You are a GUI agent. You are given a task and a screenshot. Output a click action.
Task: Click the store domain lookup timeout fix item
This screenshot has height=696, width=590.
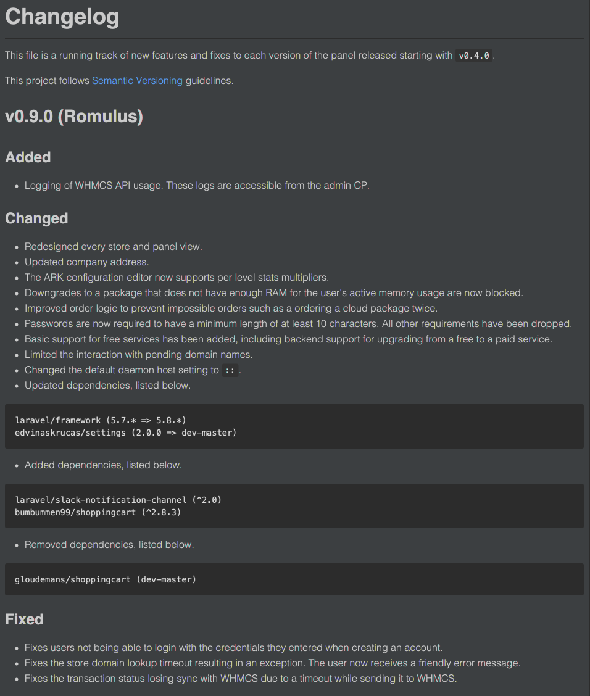[272, 663]
